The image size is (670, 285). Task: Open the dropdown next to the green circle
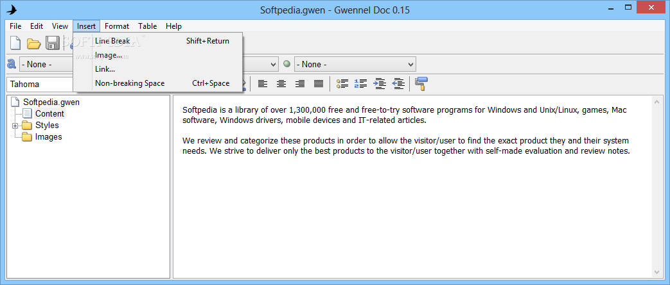coord(355,64)
